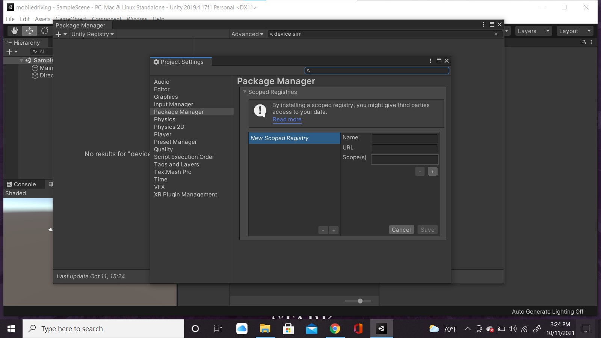Open Project Settings kebab options menu
Viewport: 601px width, 338px height.
pos(430,61)
